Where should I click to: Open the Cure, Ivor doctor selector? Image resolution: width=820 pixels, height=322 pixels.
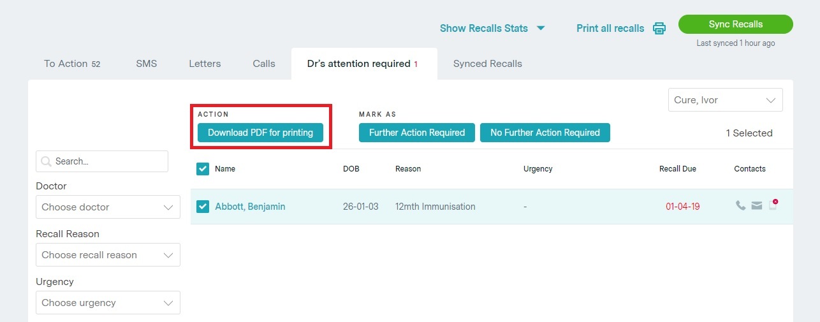[x=725, y=100]
